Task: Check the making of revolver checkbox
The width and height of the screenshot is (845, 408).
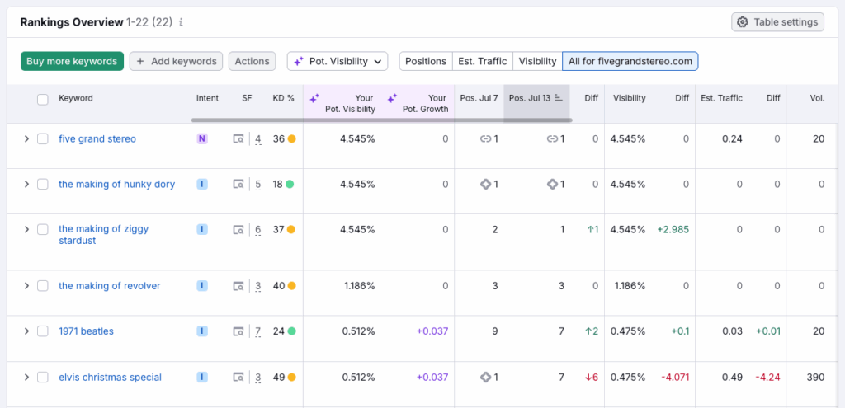Action: pyautogui.click(x=43, y=286)
